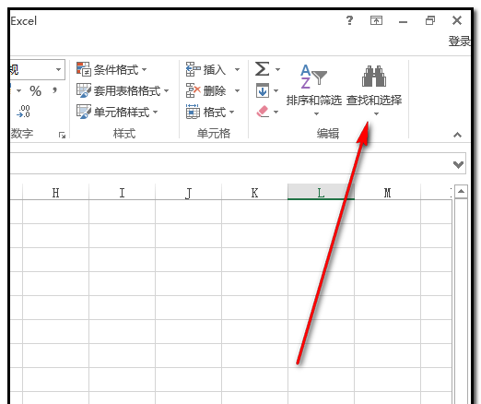481x404 pixels.
Task: Click the vertical scrollbar up arrow
Action: click(x=461, y=192)
